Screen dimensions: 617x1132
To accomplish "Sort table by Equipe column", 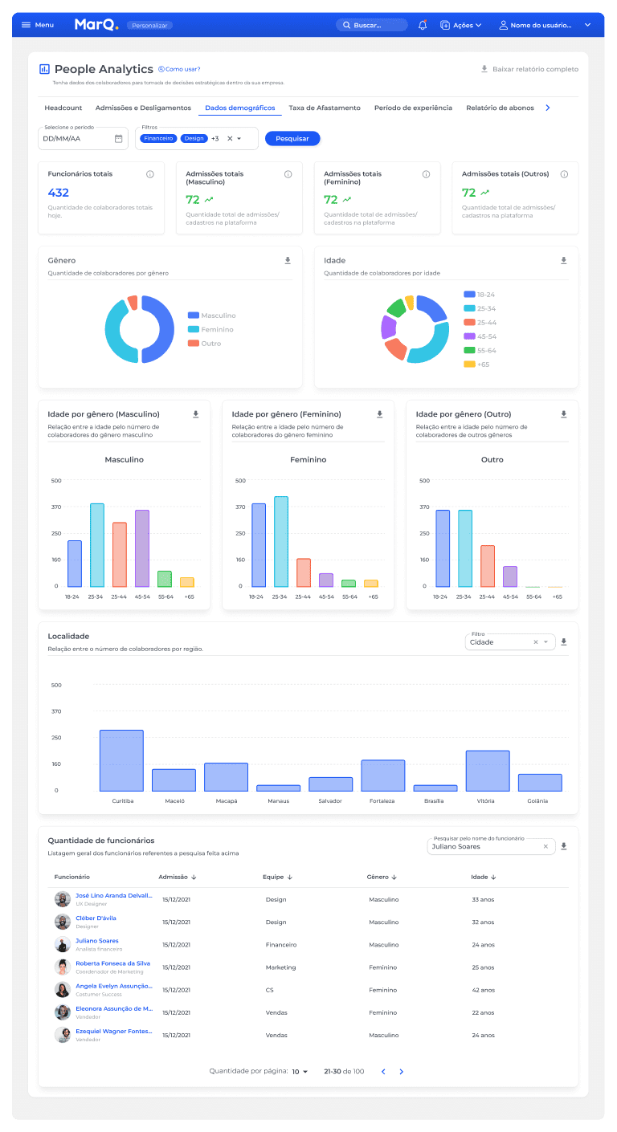I will tap(277, 877).
